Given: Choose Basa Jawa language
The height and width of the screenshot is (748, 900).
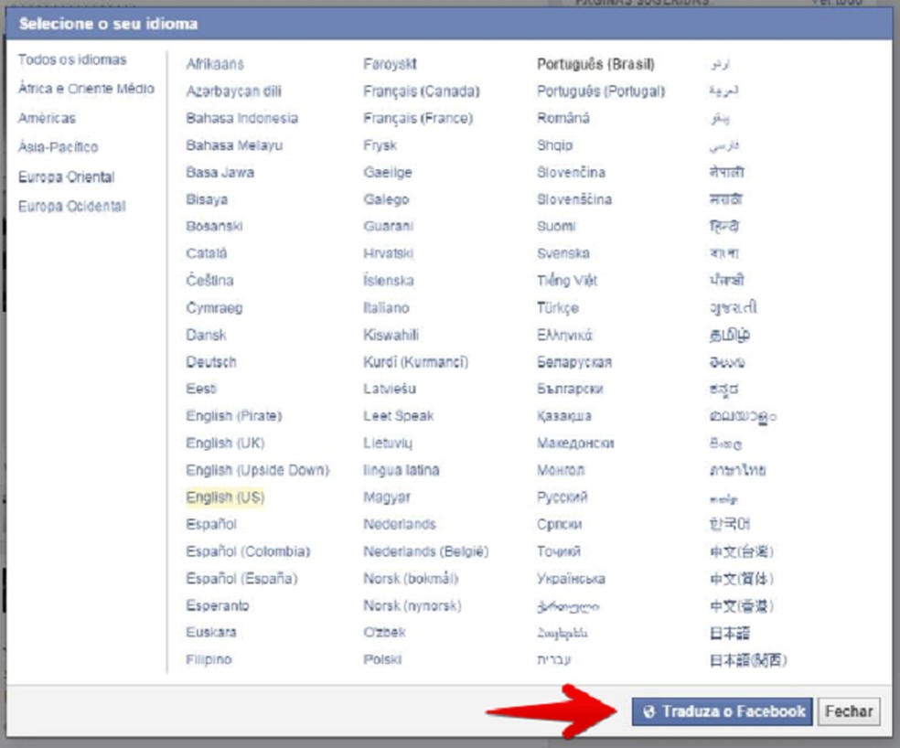Looking at the screenshot, I should point(220,173).
